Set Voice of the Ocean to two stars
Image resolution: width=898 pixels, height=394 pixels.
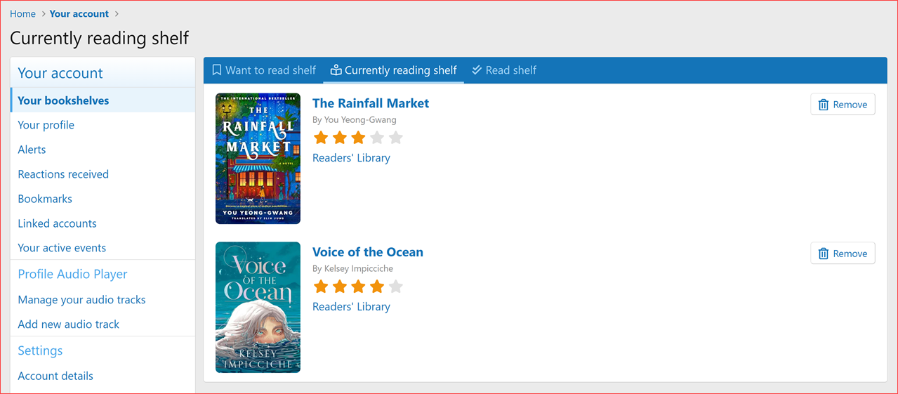pyautogui.click(x=340, y=287)
